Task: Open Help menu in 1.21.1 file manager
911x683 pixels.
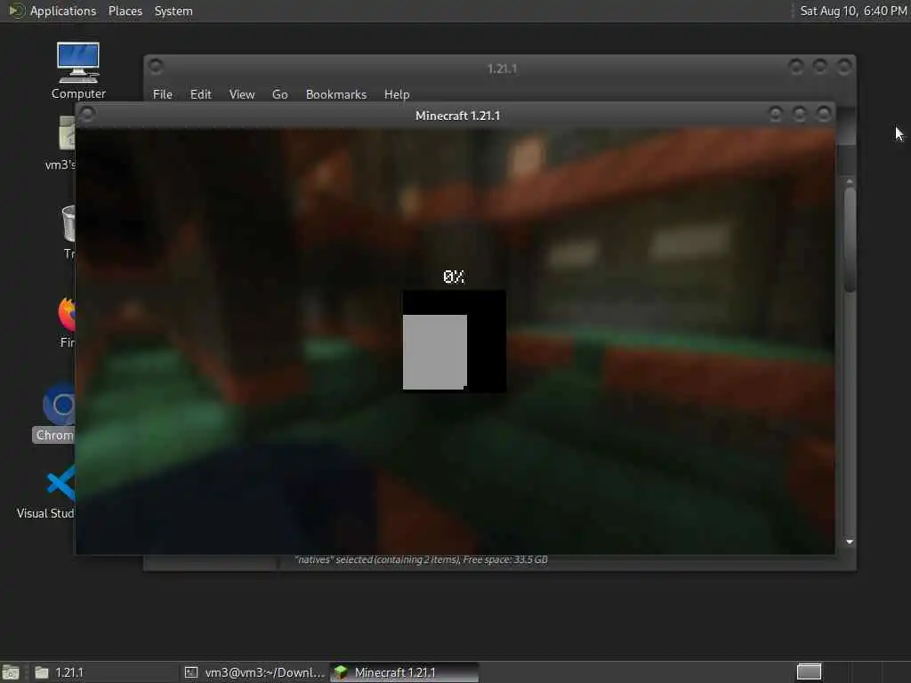Action: click(x=397, y=94)
